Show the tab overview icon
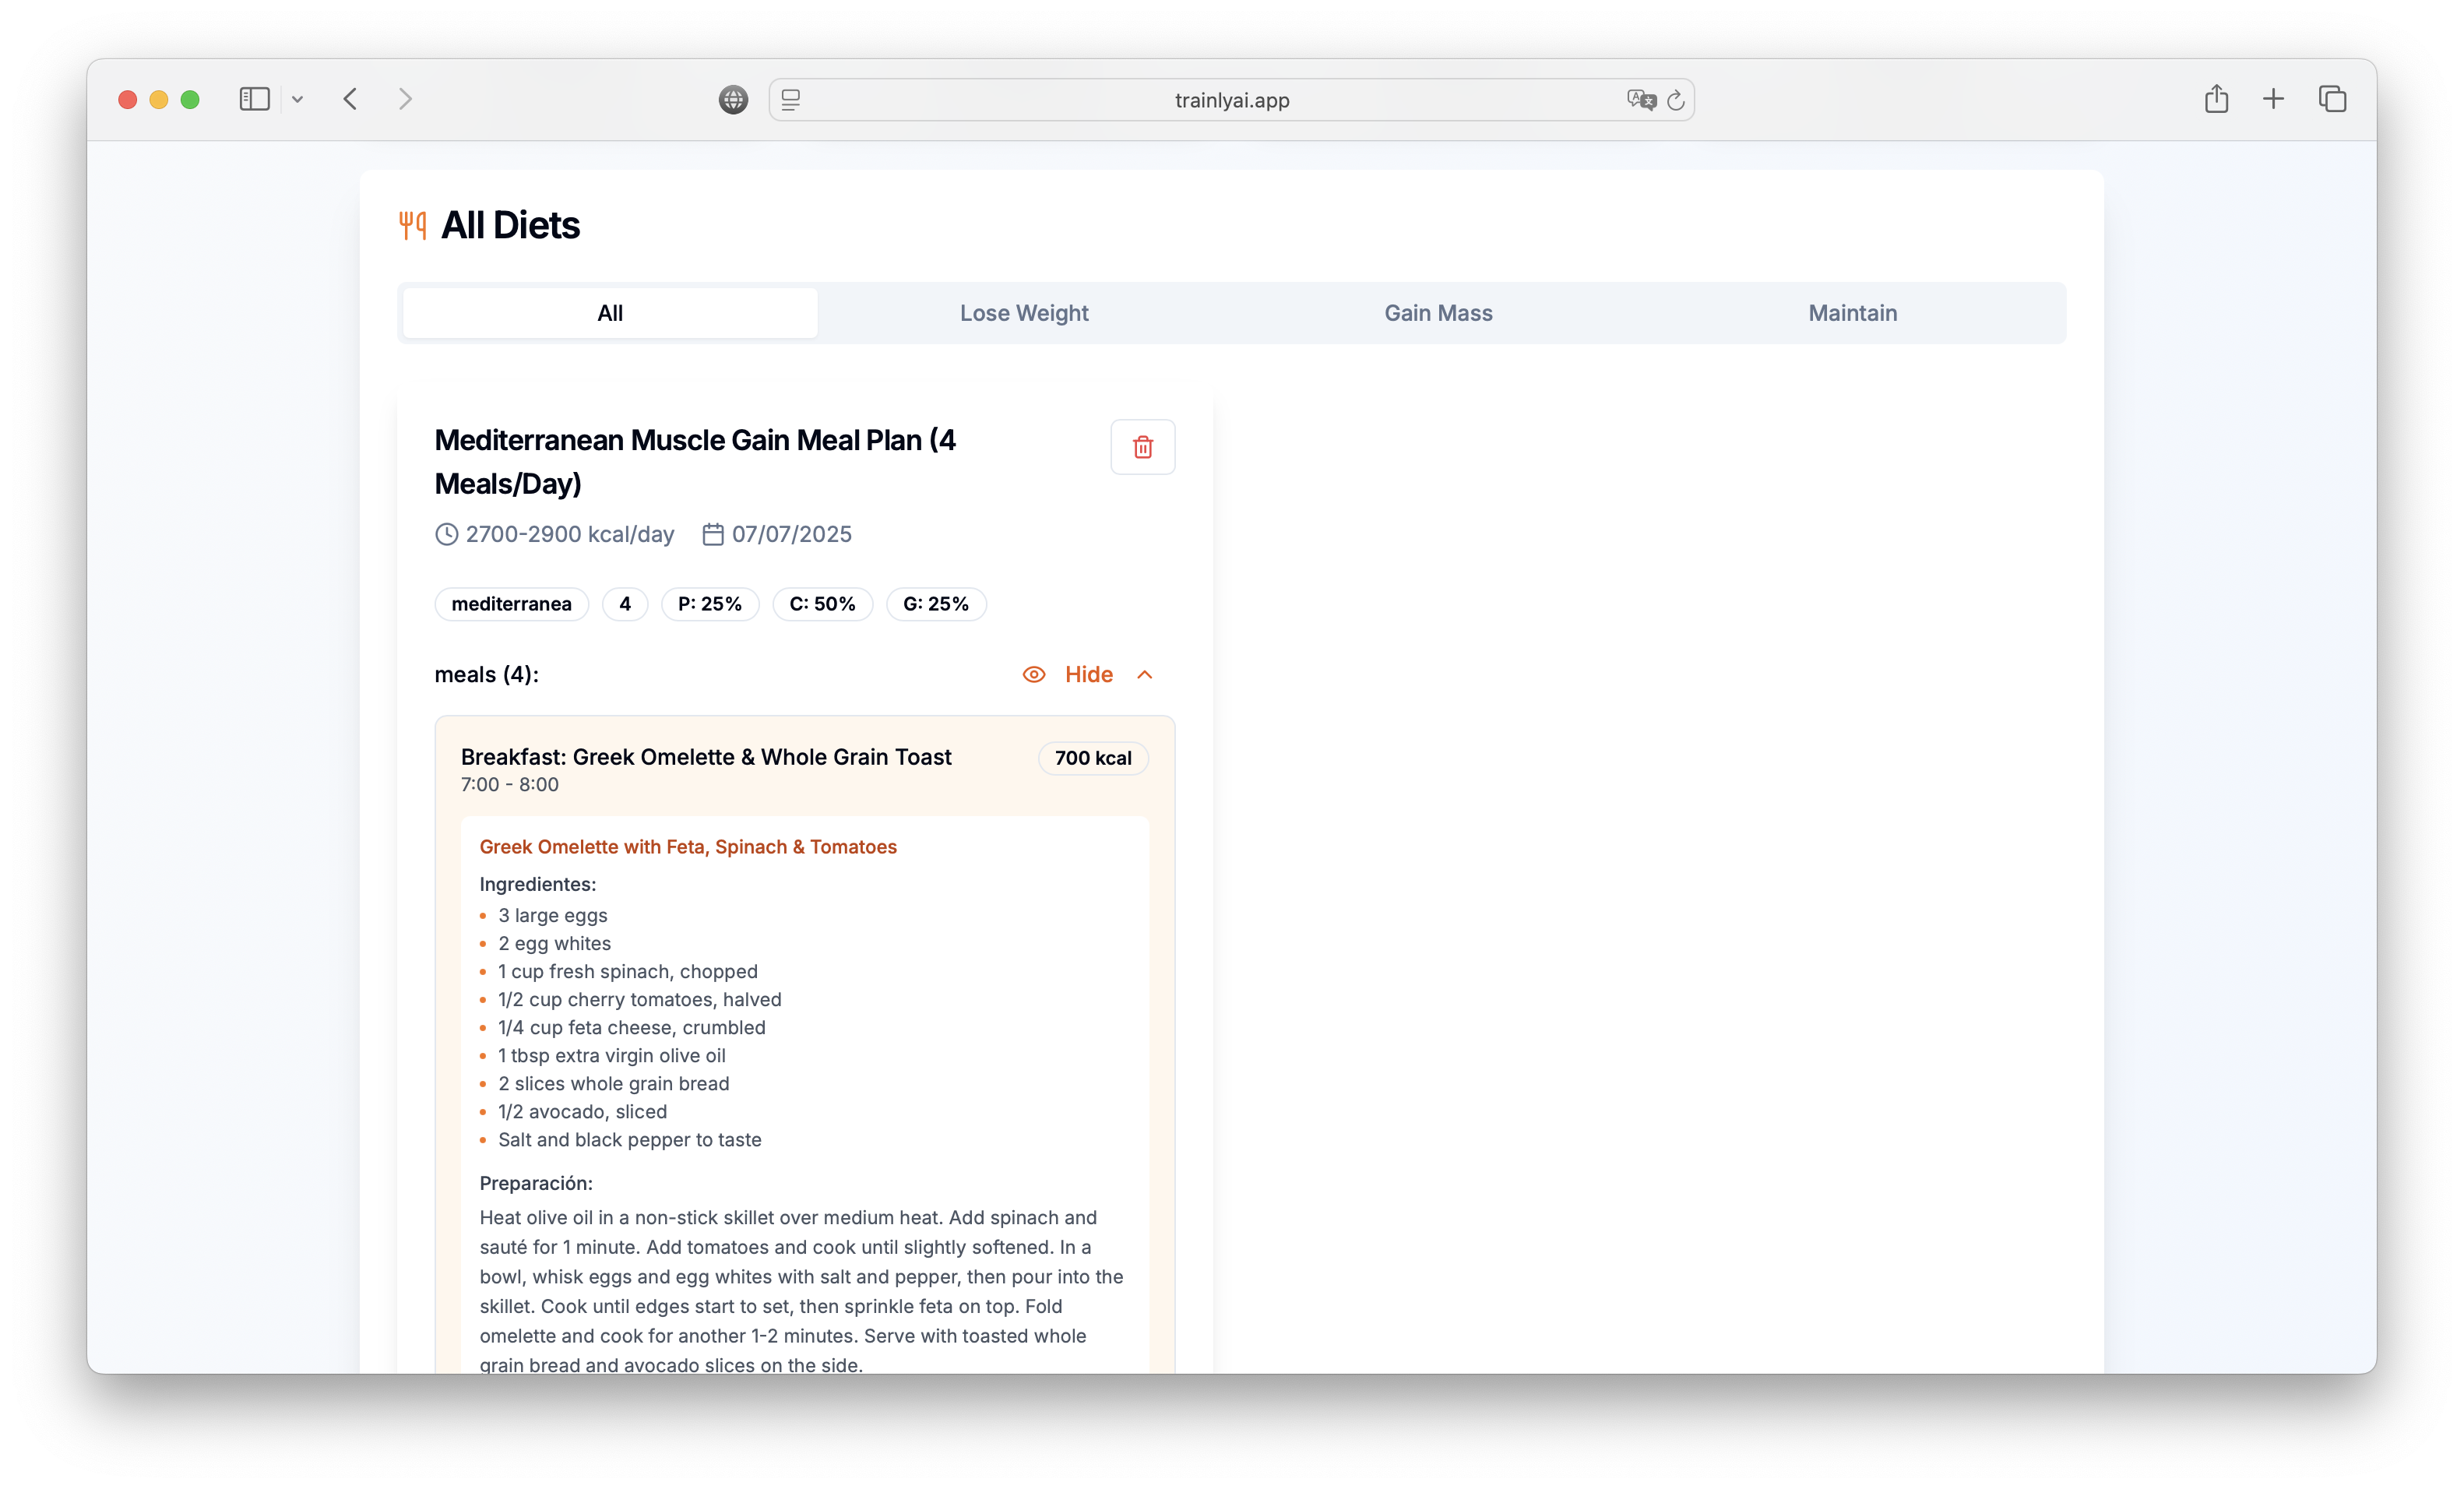 pos(2332,99)
